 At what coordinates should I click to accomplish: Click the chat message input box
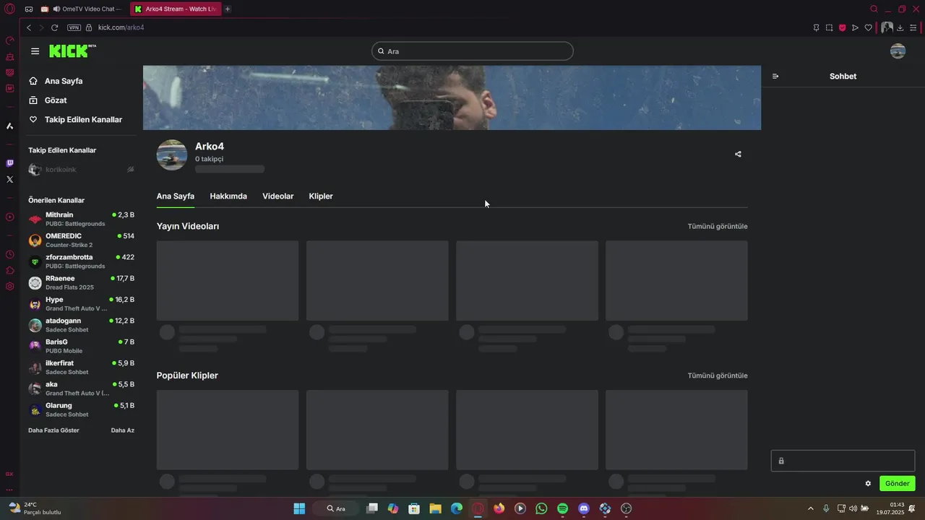tap(843, 461)
